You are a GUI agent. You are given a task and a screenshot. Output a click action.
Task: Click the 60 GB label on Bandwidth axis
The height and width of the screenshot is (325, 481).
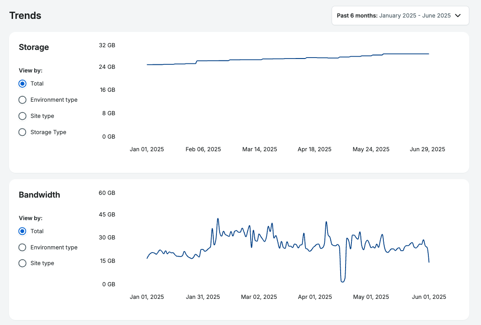tap(107, 193)
